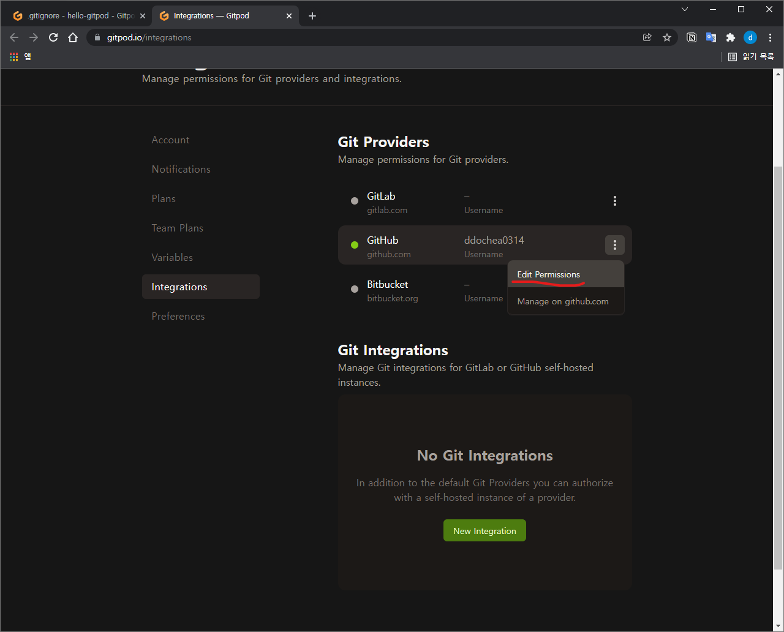784x632 pixels.
Task: Click the GitHub provider name
Action: [383, 240]
